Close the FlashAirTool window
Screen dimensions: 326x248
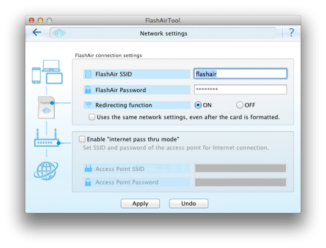point(32,20)
